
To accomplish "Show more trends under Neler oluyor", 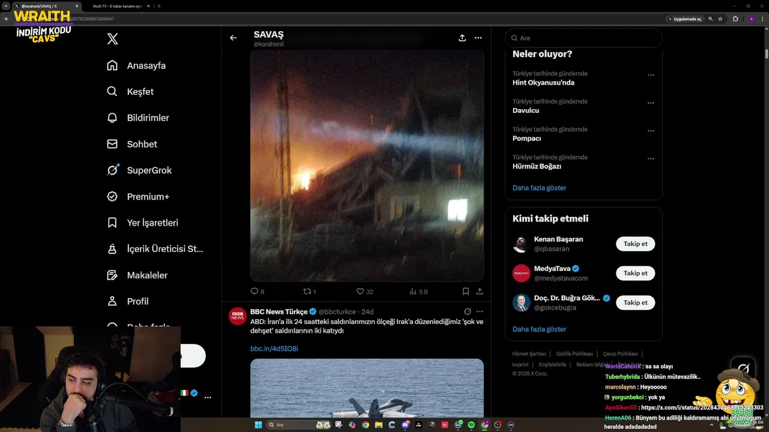I will click(x=539, y=188).
